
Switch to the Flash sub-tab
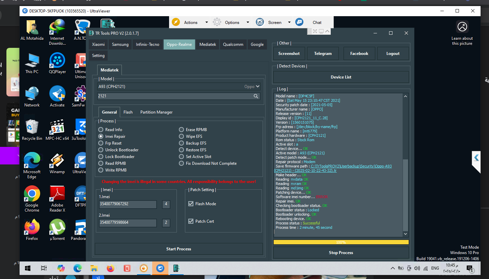pos(128,112)
